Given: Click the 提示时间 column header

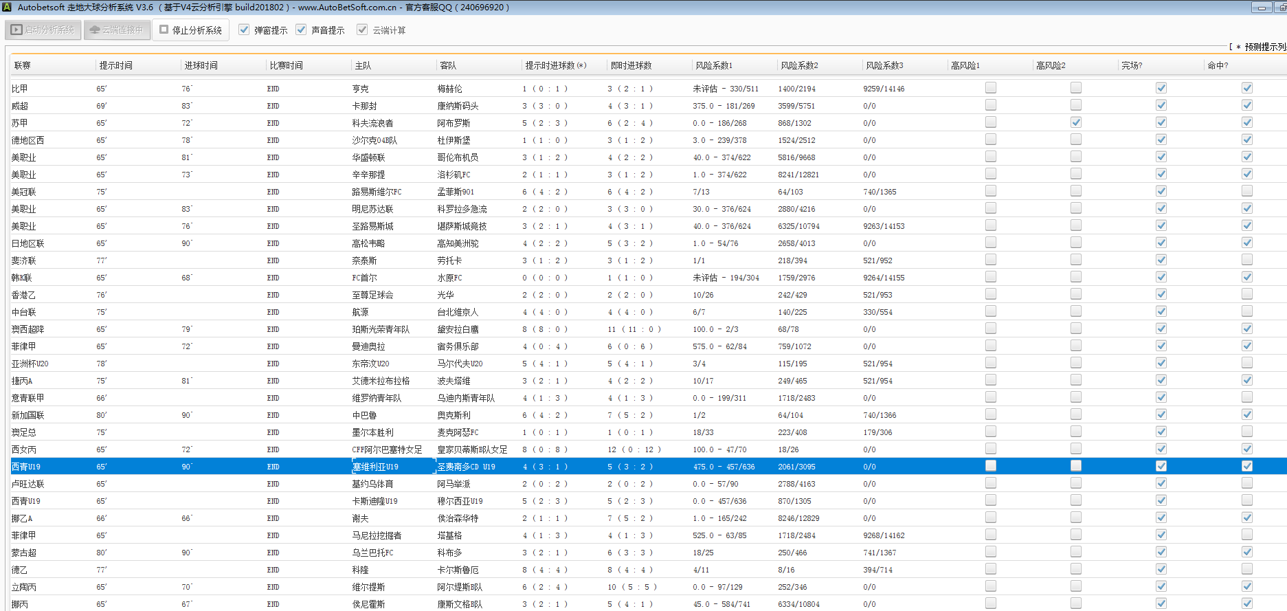Looking at the screenshot, I should point(115,65).
